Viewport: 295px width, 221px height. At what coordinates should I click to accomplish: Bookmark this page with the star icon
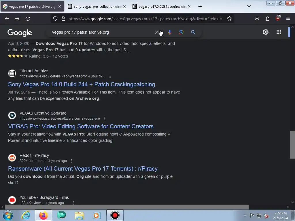(229, 19)
